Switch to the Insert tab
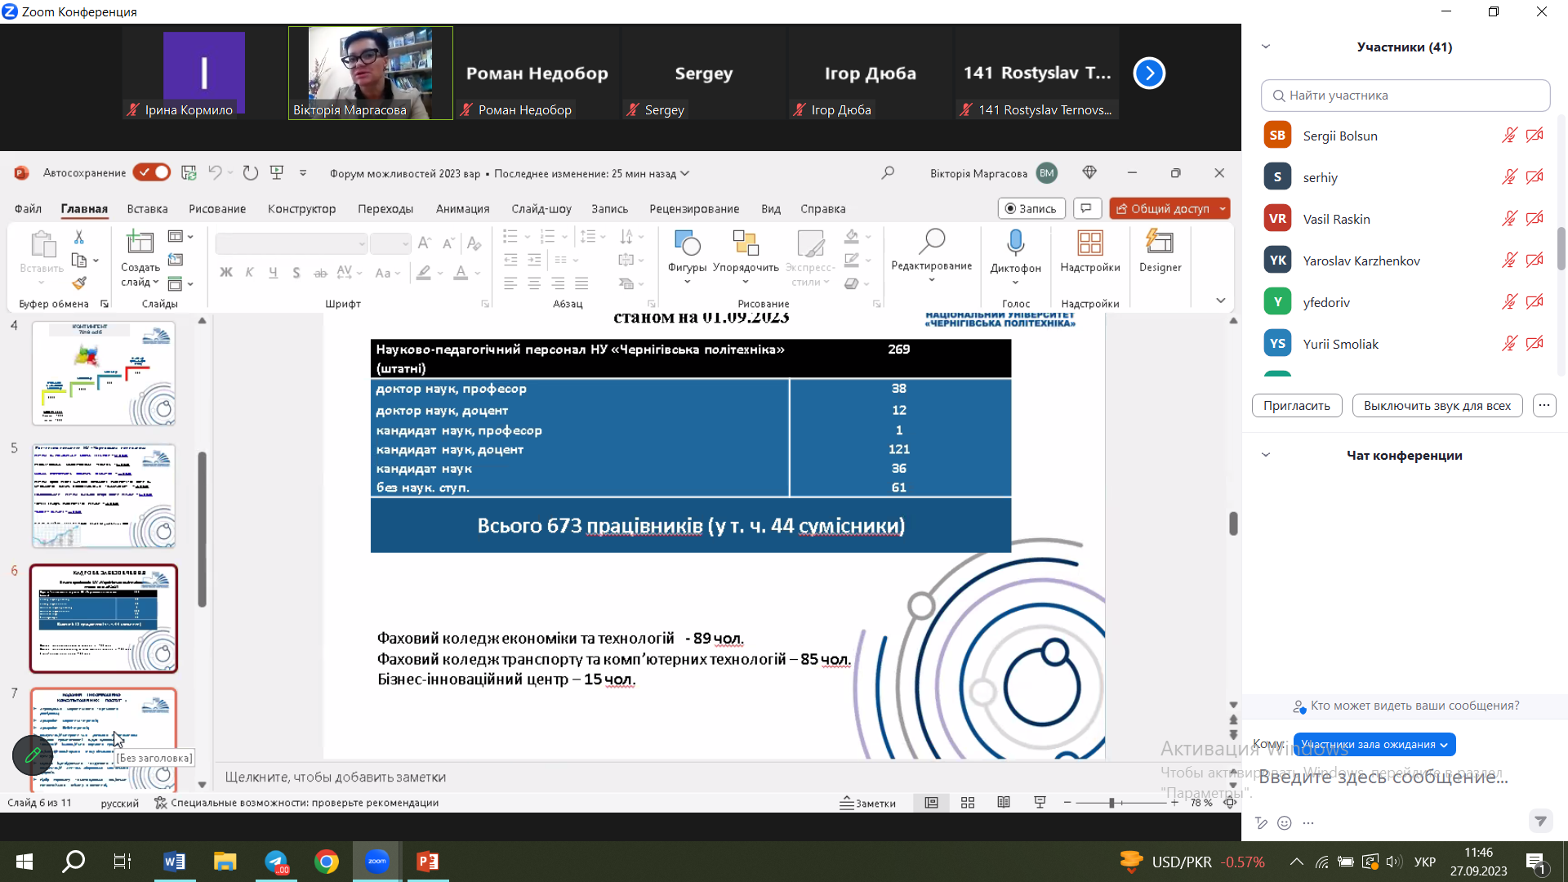Screen dimensions: 1568x882 click(x=147, y=209)
